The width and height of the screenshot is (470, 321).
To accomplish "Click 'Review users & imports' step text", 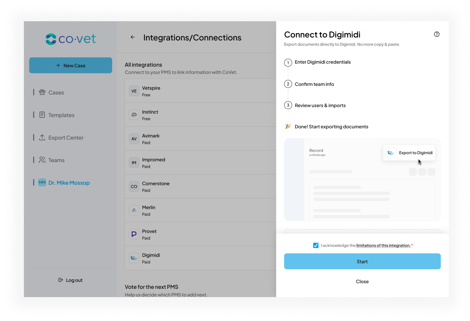I will tap(320, 105).
